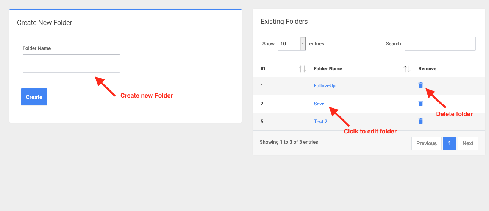Open the Show entries count dropdown
Image resolution: width=489 pixels, height=211 pixels.
[291, 43]
